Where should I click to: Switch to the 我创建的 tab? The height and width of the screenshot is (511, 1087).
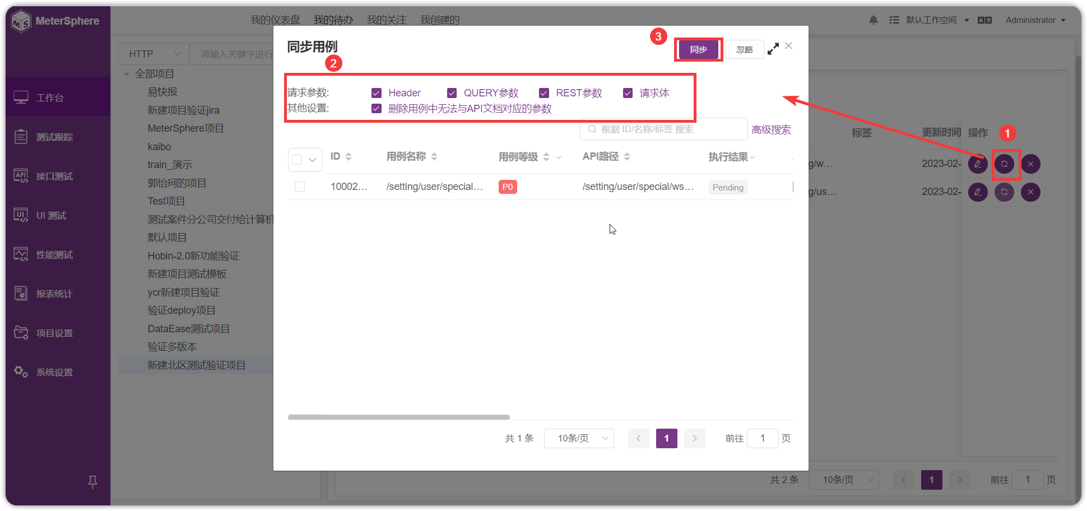tap(440, 20)
